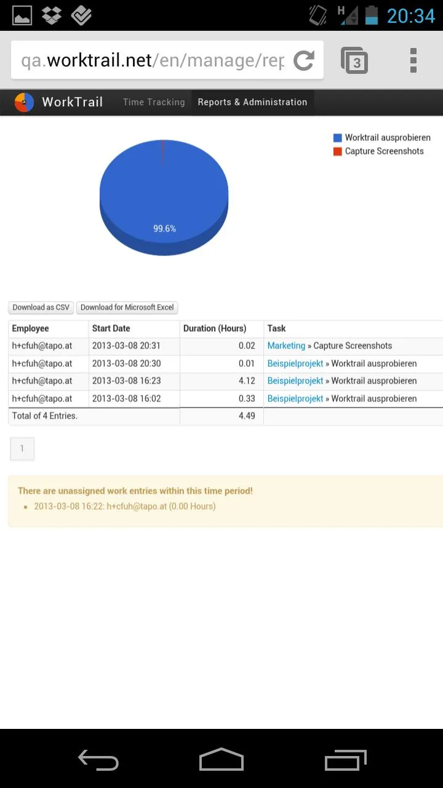Click duration value 0.01
Viewport: 443px width, 788px height.
tap(247, 364)
